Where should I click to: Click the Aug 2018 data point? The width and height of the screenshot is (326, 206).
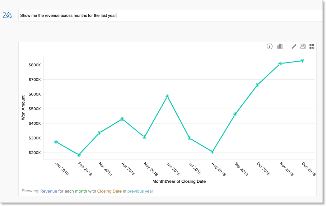tap(212, 152)
